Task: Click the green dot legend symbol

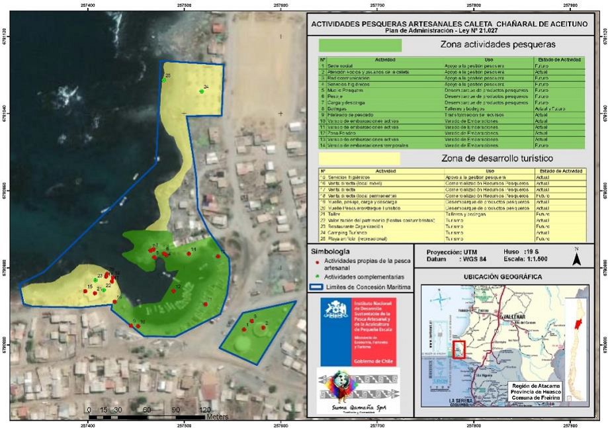Action: [x=317, y=277]
